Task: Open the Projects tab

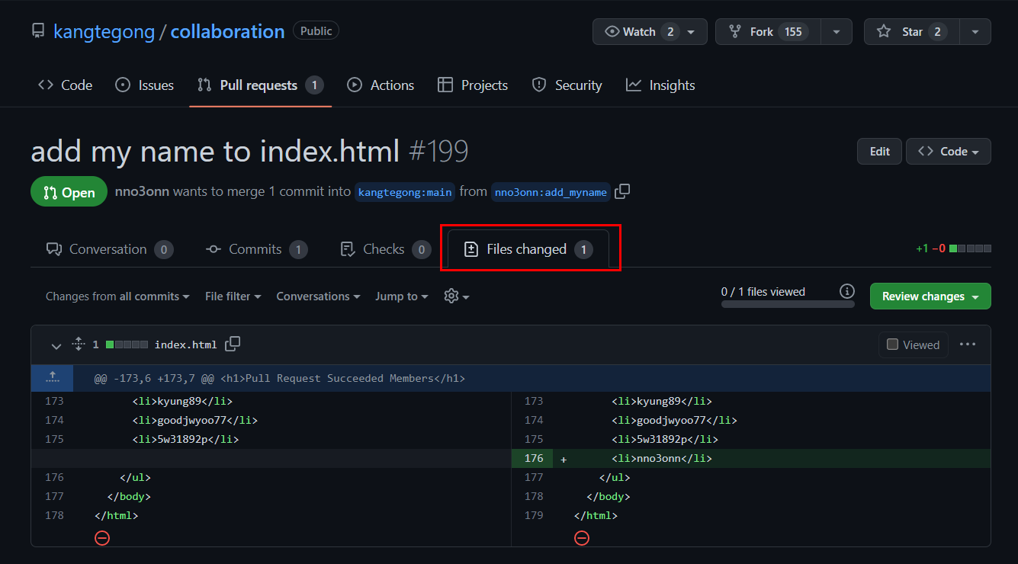Action: pyautogui.click(x=473, y=85)
